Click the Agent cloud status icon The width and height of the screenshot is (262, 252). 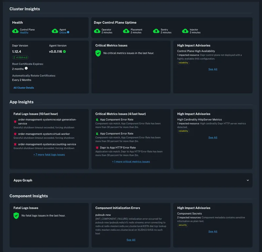pos(55,31)
